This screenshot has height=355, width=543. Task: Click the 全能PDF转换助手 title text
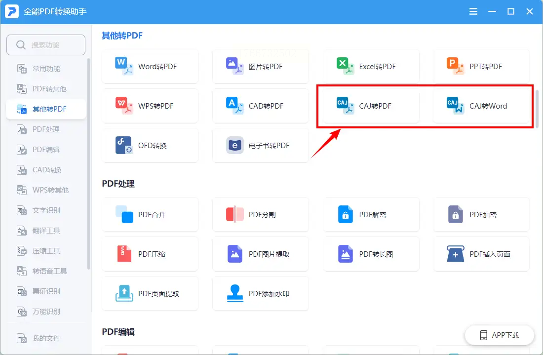[x=55, y=11]
